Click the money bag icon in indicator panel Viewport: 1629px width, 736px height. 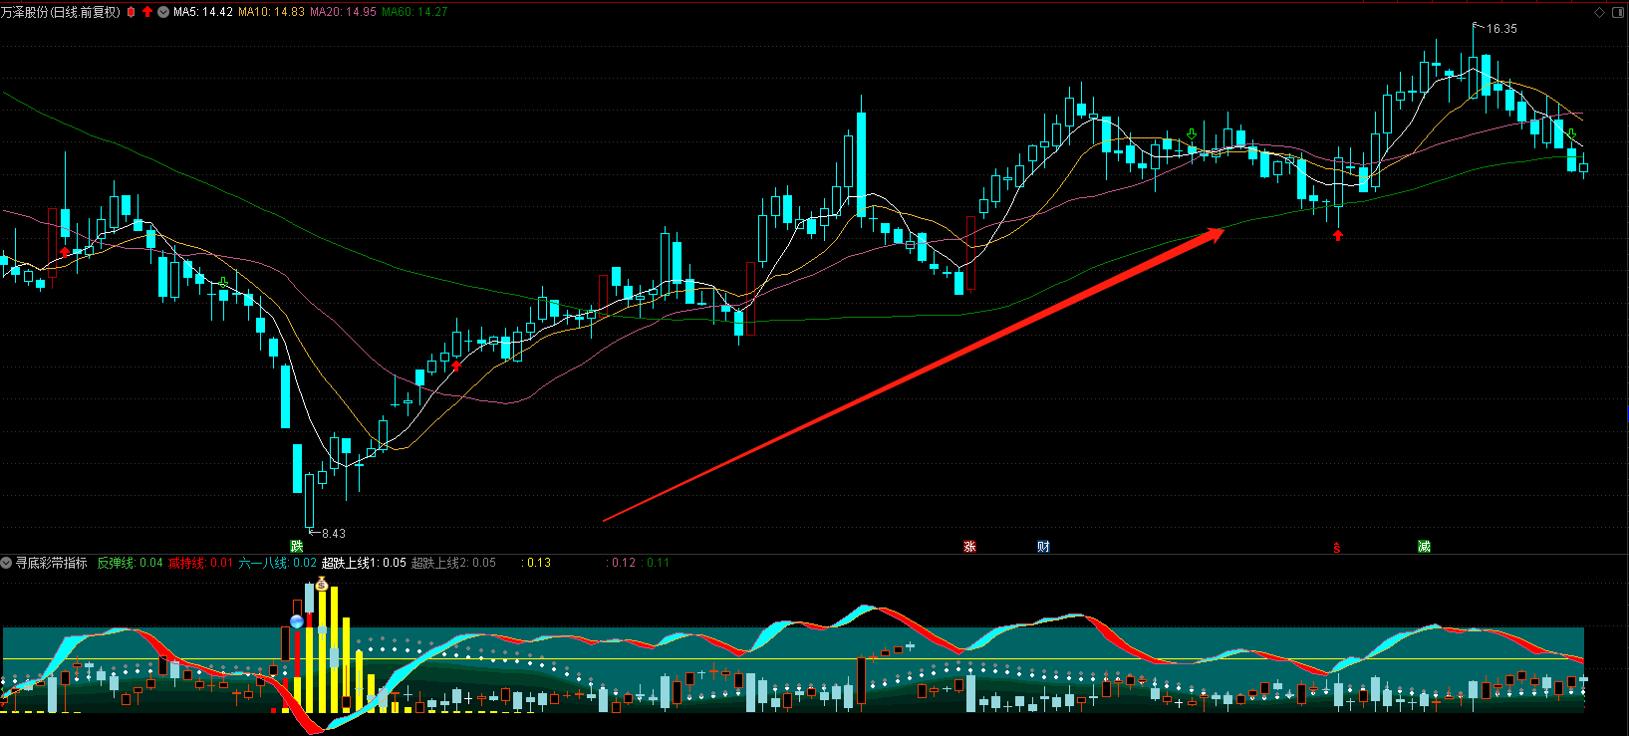coord(322,584)
